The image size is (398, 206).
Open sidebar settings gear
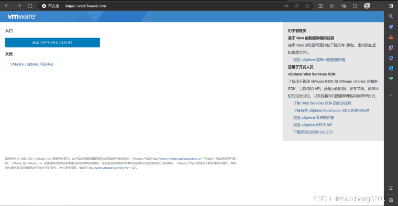coord(391,200)
